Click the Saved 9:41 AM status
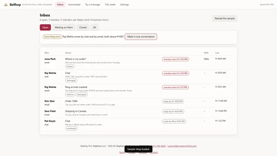The width and height of the screenshot is (277, 156). click(x=267, y=4)
